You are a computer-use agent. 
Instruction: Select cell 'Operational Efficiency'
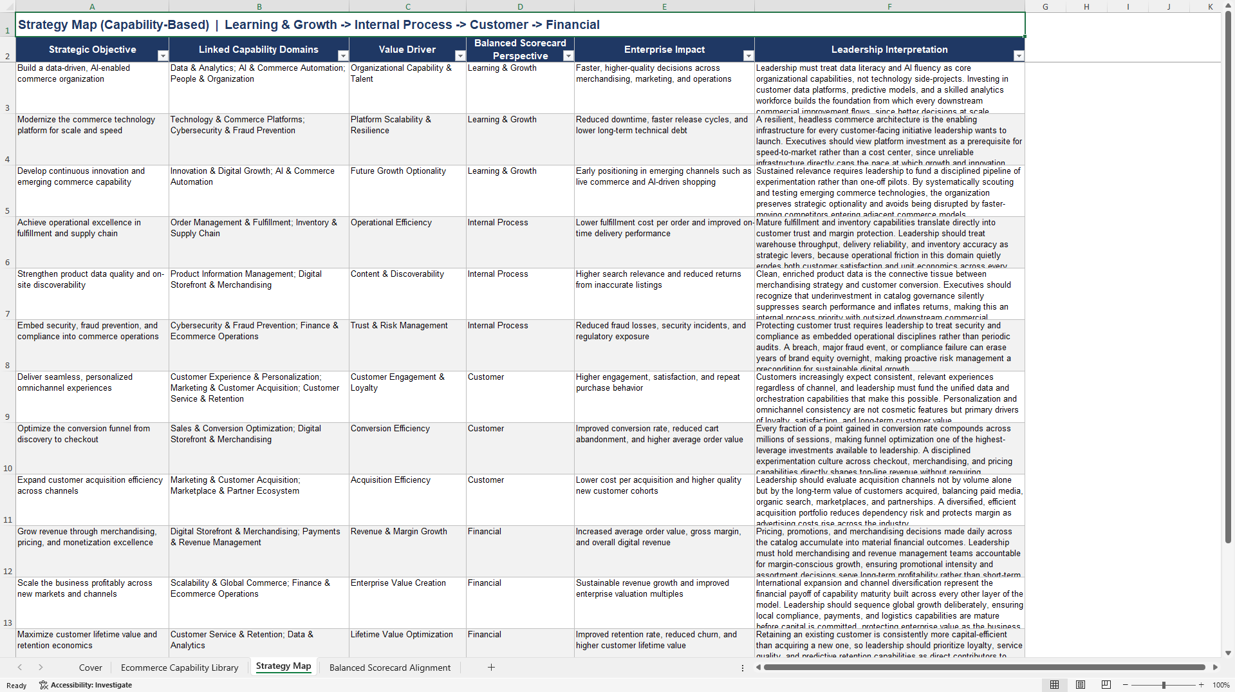click(408, 243)
